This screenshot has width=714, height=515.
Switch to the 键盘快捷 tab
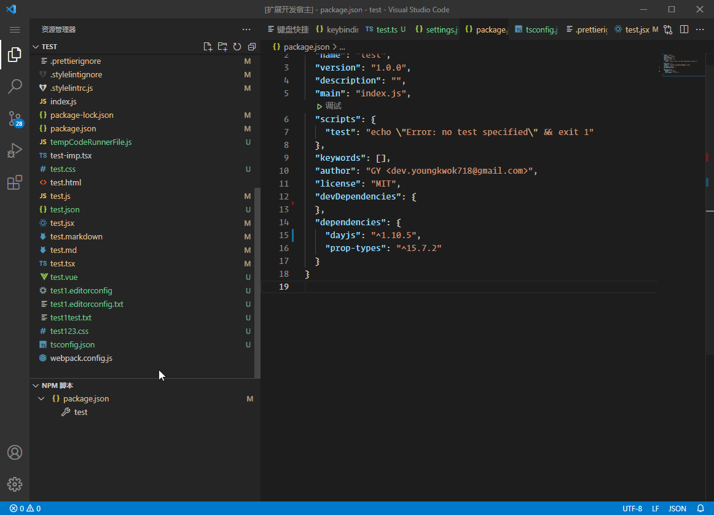pyautogui.click(x=288, y=29)
